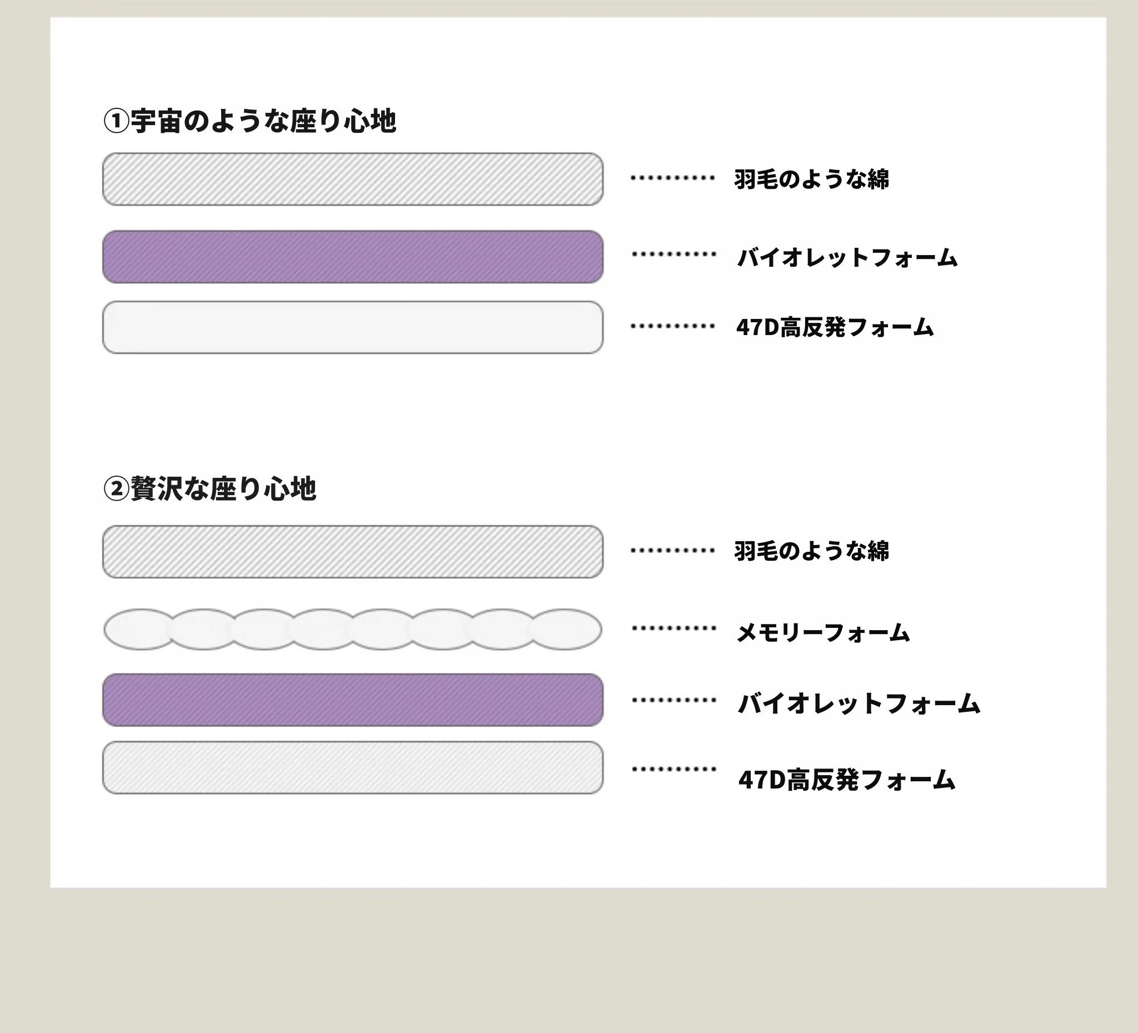This screenshot has height=1033, width=1138.
Task: Select the hatched gray top layer under heading ①
Action: pos(353,179)
